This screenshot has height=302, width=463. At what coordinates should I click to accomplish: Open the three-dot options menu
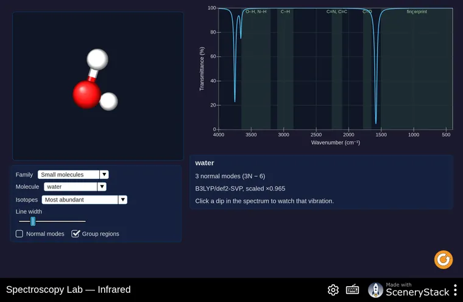455,290
